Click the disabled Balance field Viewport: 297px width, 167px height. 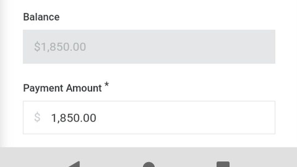tap(148, 47)
